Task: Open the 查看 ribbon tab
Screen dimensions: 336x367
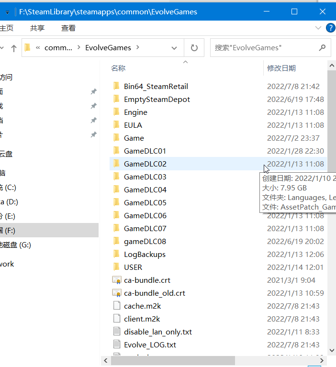Action: 68,28
